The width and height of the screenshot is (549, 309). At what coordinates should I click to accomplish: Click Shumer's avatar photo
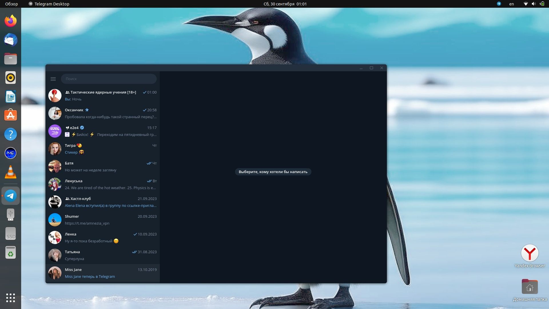click(55, 220)
